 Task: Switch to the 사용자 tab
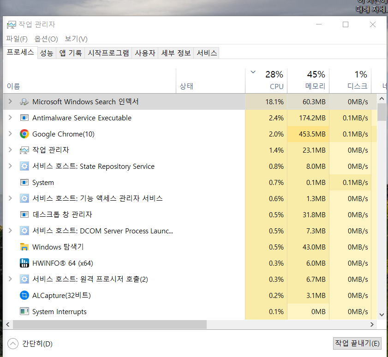pos(145,53)
